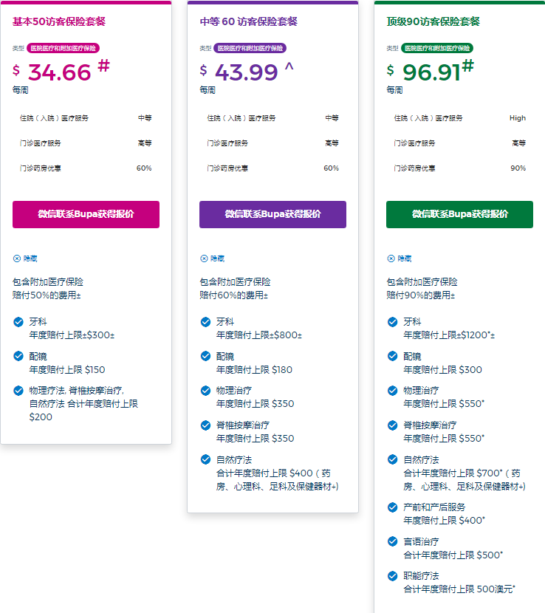
Task: Click the purple 微信联系Bupa获得报价 button
Action: (272, 214)
